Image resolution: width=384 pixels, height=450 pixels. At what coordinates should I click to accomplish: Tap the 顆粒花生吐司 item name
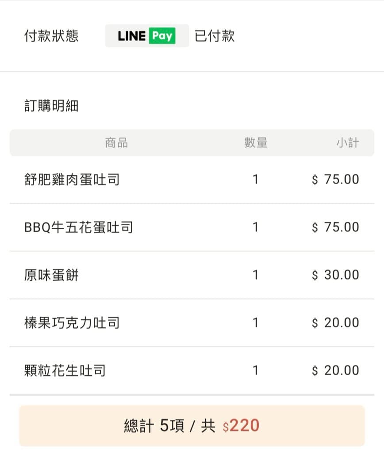(65, 370)
